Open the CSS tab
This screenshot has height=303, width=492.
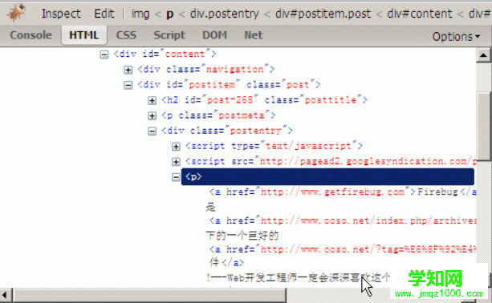point(126,34)
